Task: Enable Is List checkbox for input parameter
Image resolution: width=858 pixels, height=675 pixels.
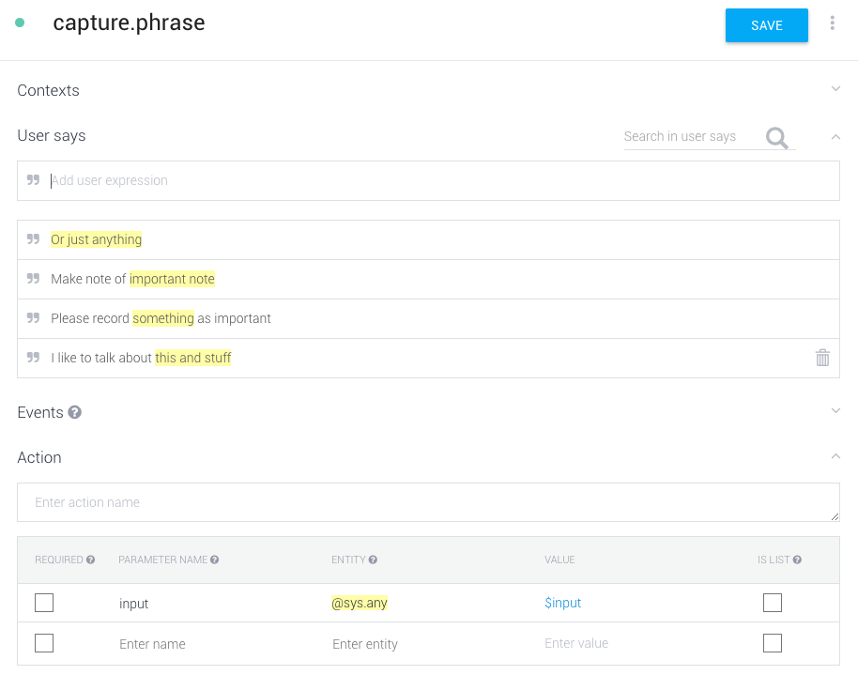Action: [773, 603]
